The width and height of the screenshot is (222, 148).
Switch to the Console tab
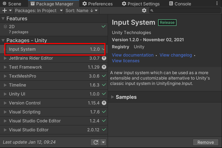(180, 4)
